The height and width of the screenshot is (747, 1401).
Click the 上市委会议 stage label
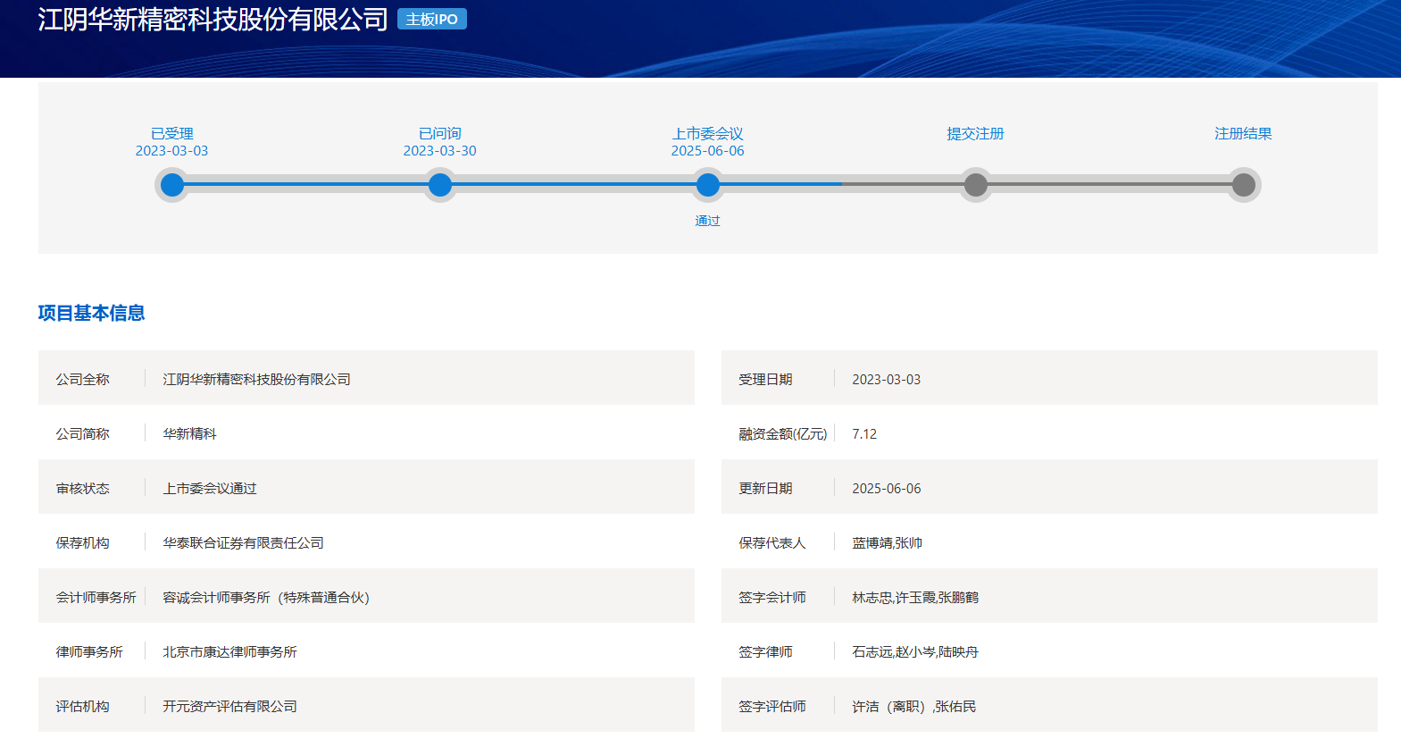[708, 133]
